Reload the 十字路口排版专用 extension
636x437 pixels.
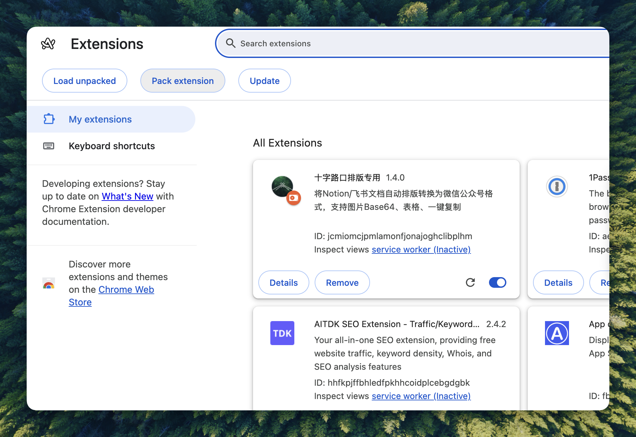(470, 282)
